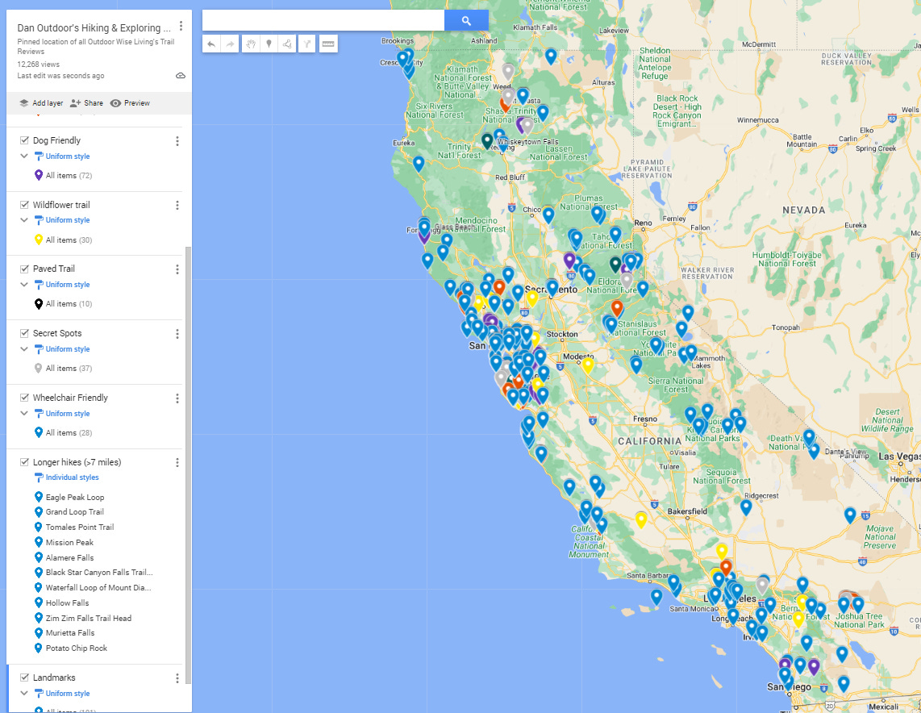
Task: Click the layers panel scrollbar
Action: click(x=188, y=464)
